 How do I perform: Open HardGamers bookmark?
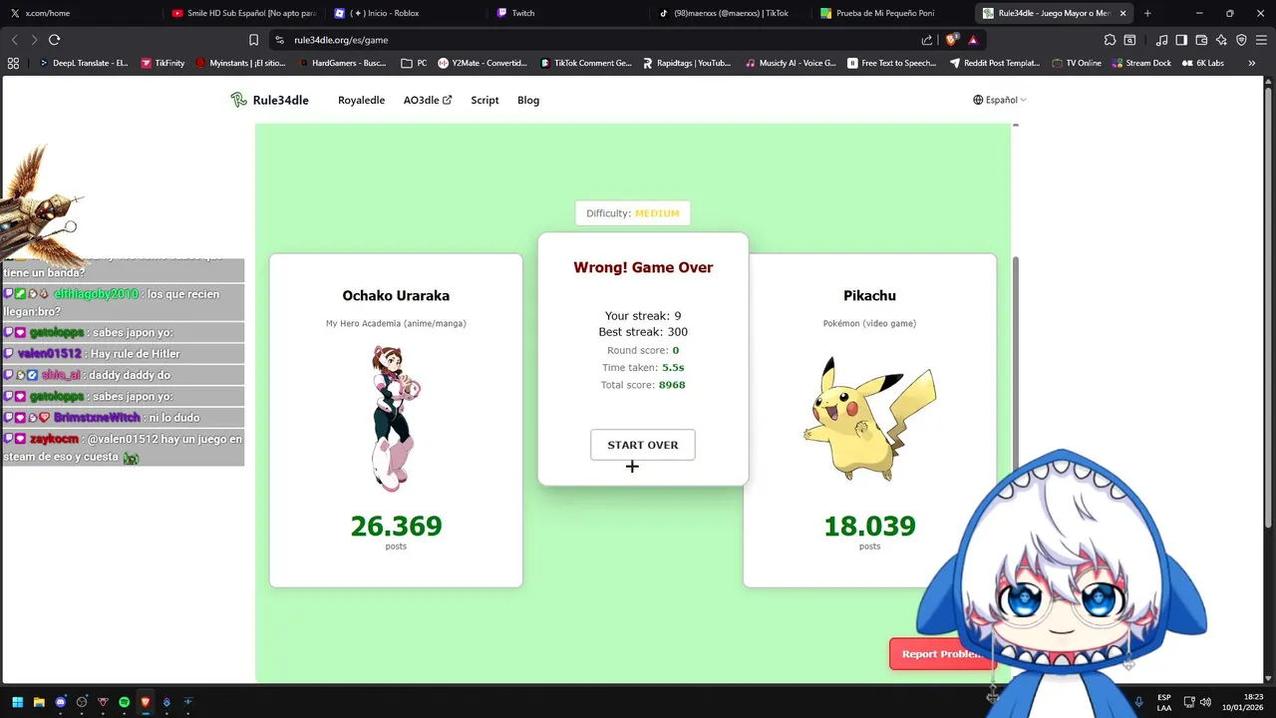coord(343,63)
